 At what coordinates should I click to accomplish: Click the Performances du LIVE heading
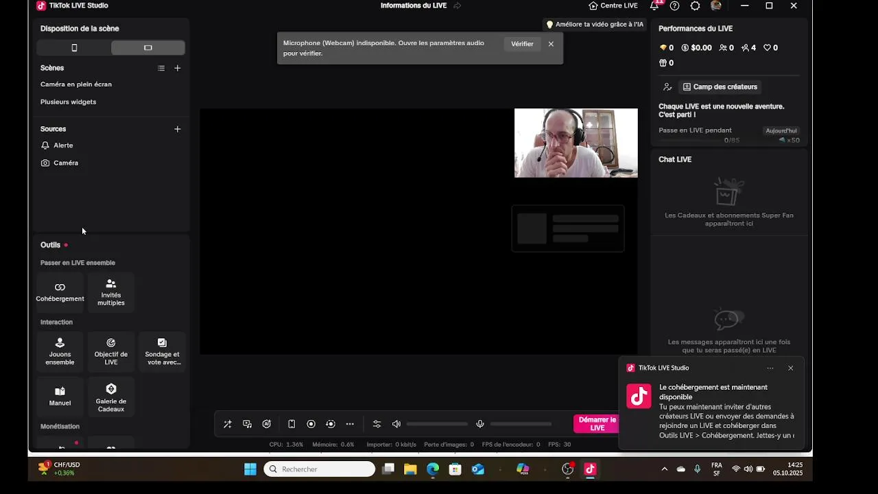click(696, 29)
